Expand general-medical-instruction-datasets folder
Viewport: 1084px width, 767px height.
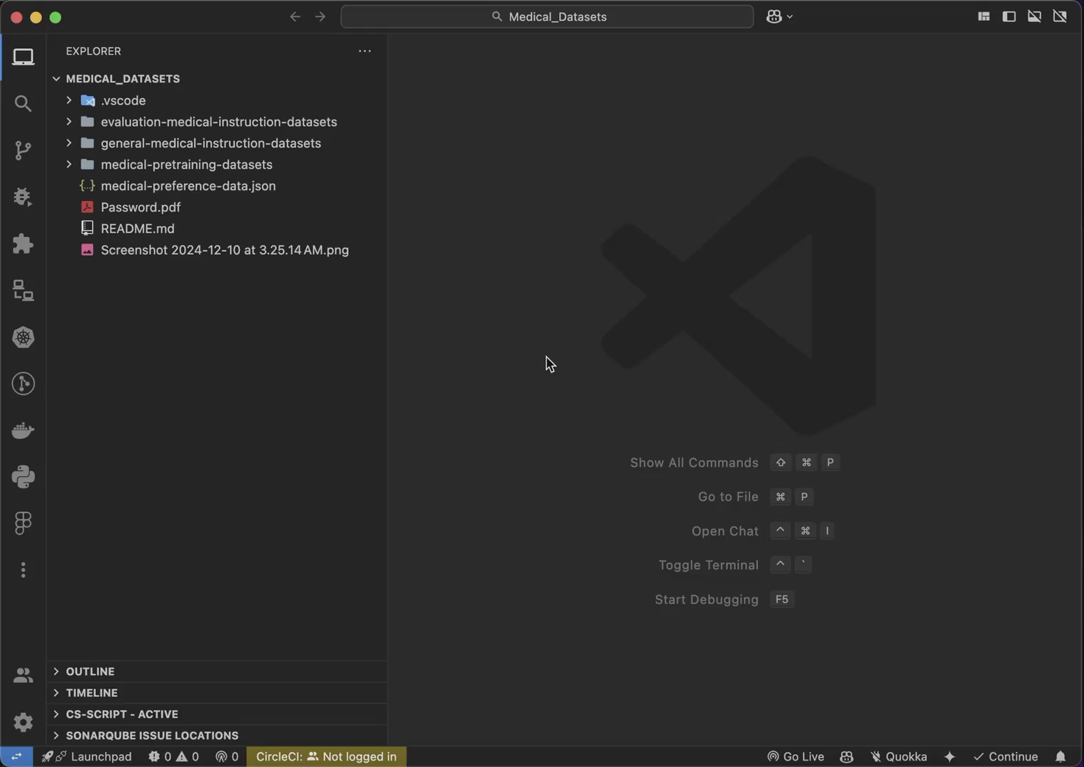[69, 143]
